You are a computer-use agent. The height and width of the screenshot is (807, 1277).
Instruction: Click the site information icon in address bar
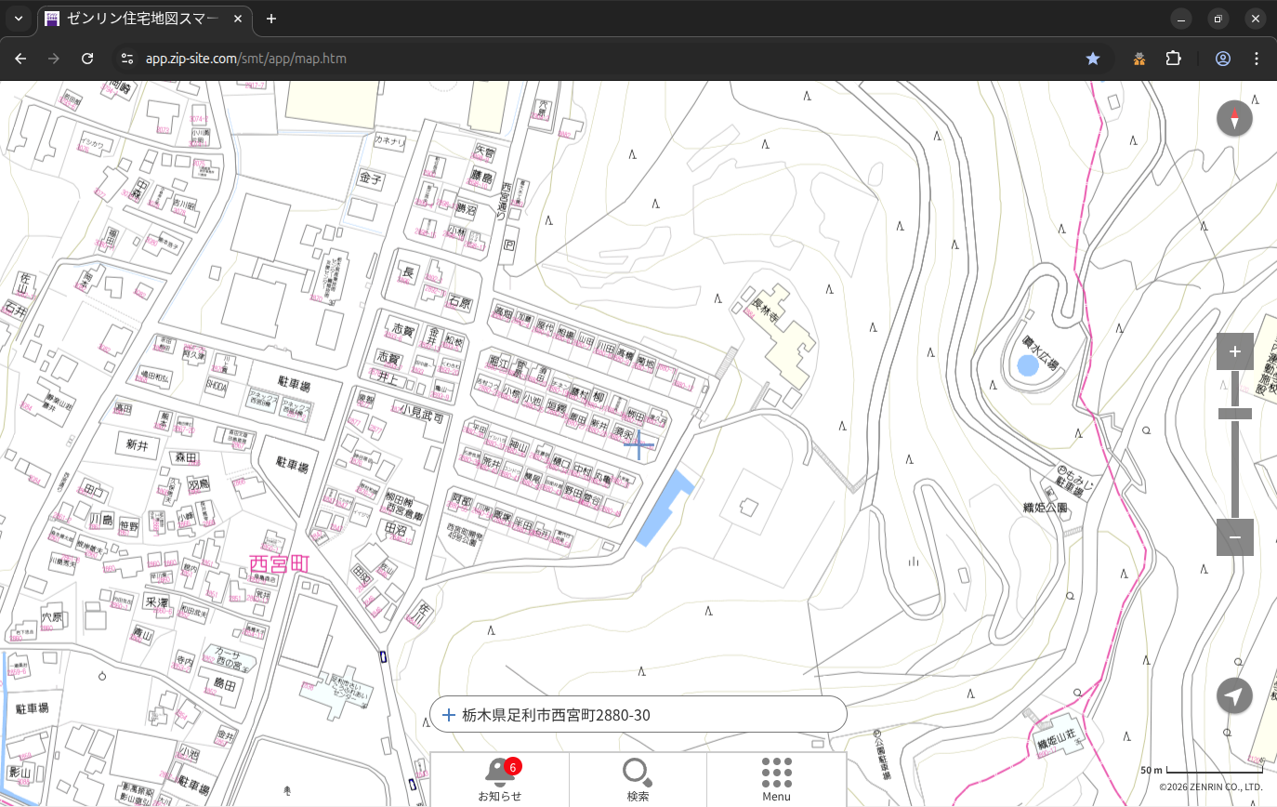tap(126, 59)
